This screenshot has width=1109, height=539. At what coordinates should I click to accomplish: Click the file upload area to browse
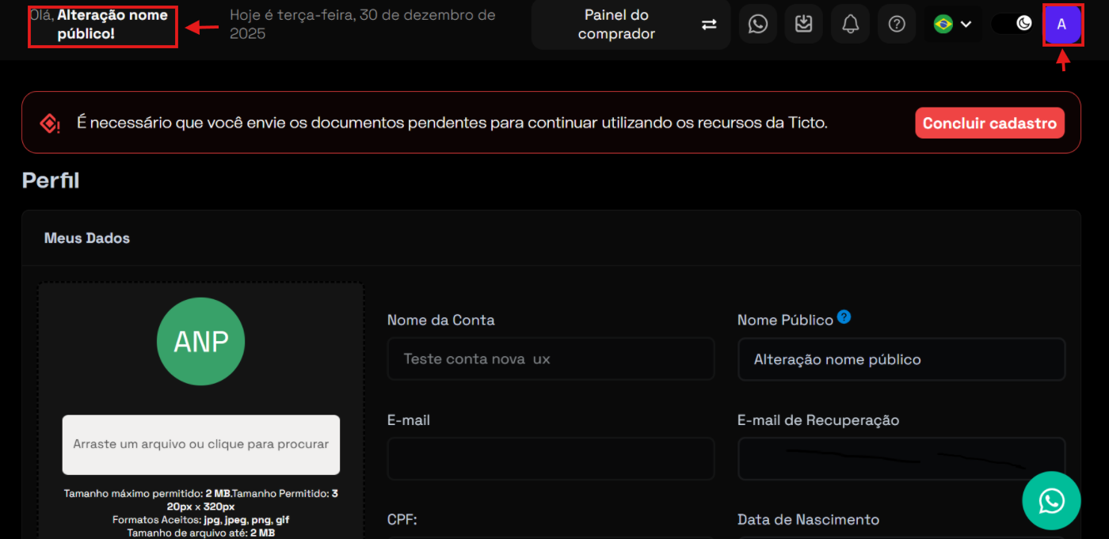(201, 444)
